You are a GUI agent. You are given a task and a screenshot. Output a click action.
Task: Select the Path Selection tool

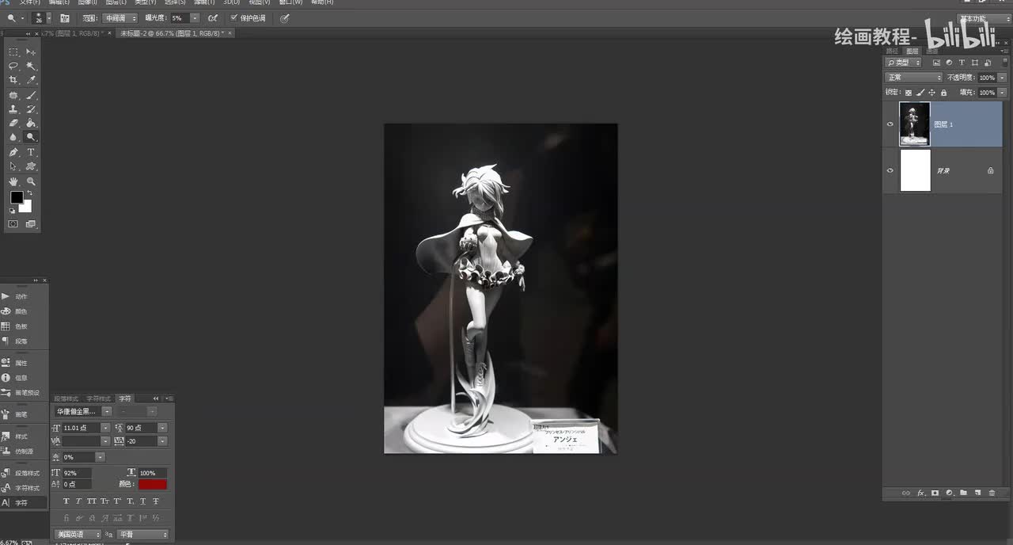click(13, 166)
